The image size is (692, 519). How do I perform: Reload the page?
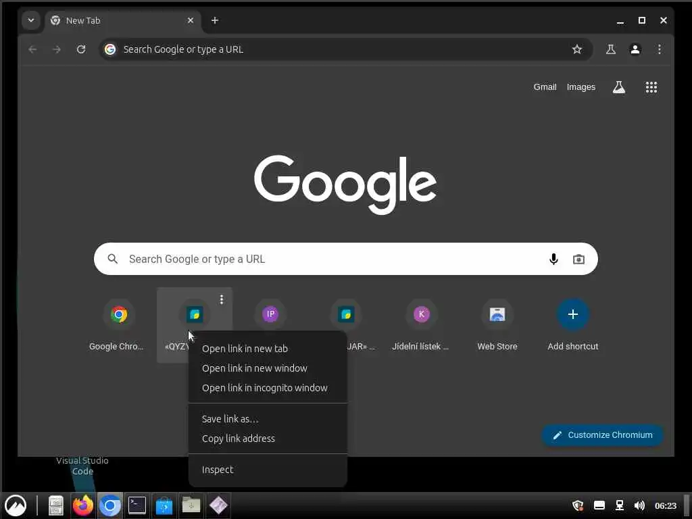pos(81,49)
